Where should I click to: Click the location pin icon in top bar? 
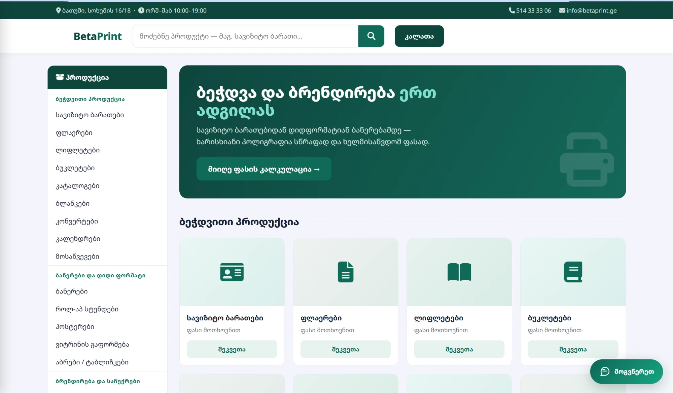coord(58,10)
